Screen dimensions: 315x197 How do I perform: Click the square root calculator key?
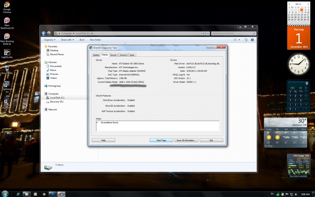[290, 91]
